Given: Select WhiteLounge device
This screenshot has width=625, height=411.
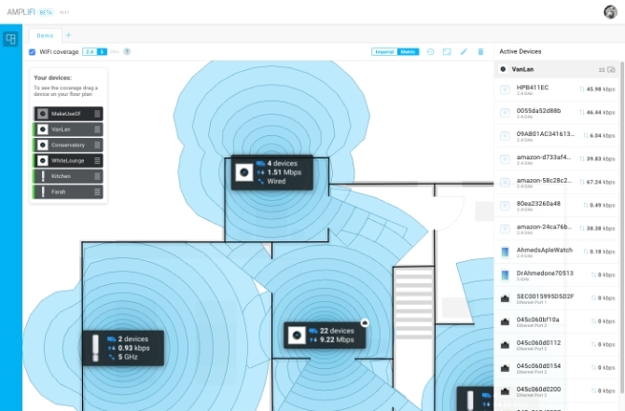Looking at the screenshot, I should click(x=68, y=160).
